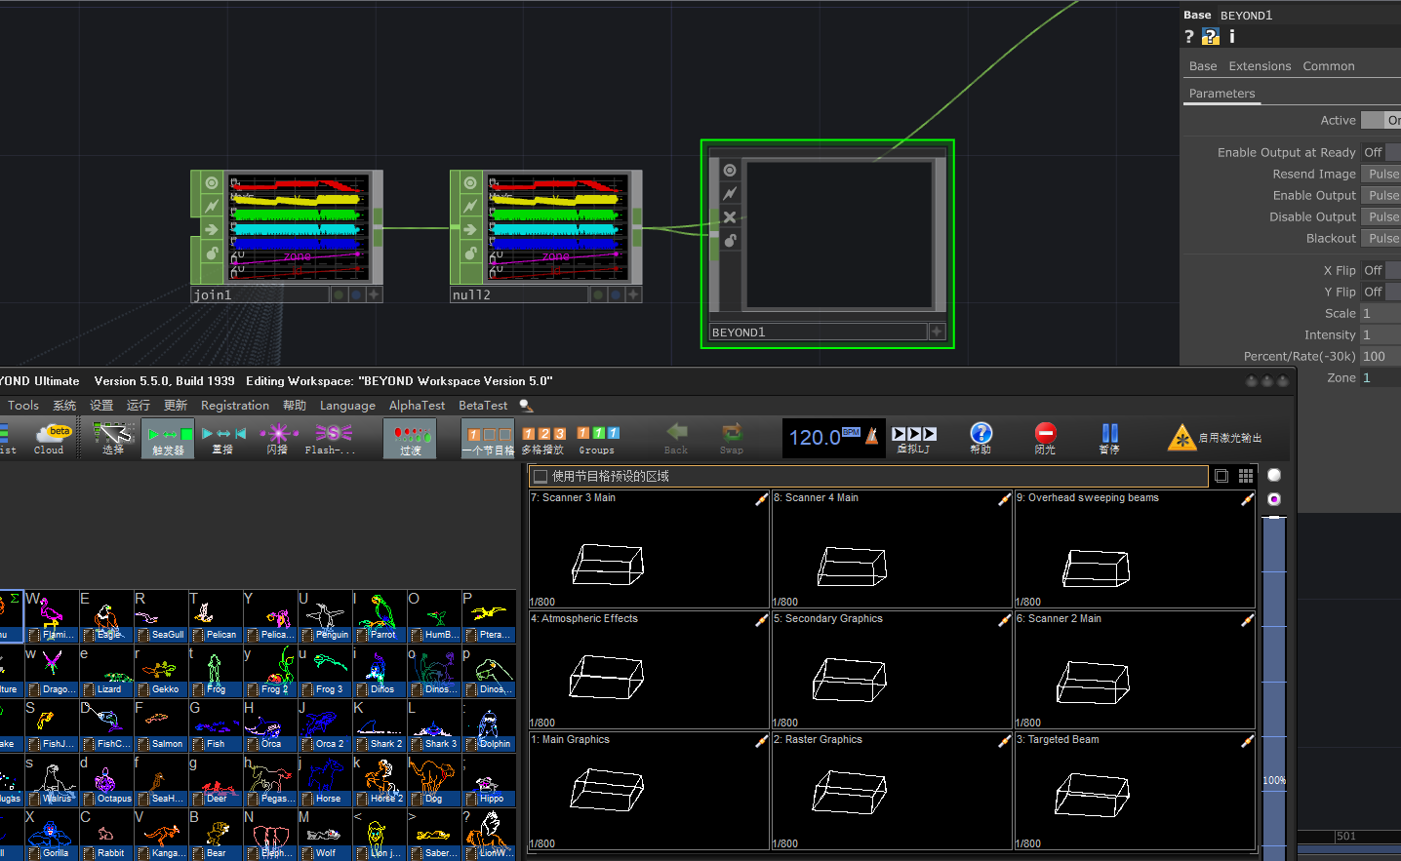Viewport: 1401px width, 861px height.
Task: Click the viewer active icon on join1 node
Action: 212,182
